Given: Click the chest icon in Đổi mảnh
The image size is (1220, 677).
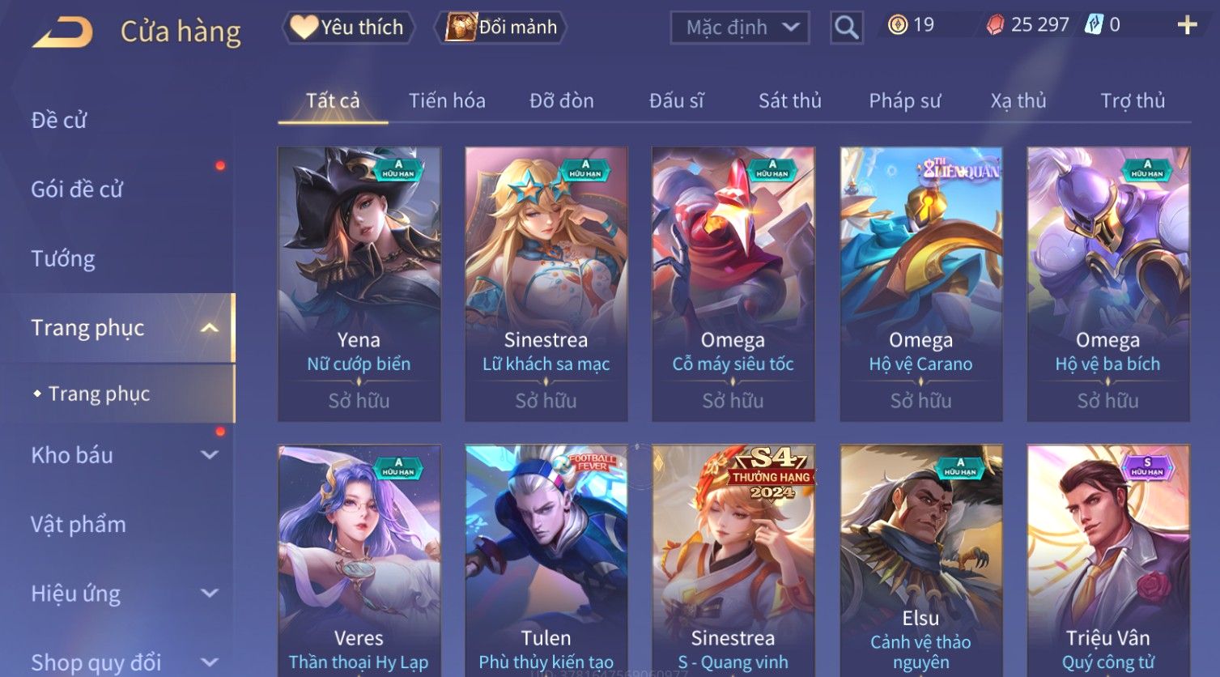Looking at the screenshot, I should 461,27.
